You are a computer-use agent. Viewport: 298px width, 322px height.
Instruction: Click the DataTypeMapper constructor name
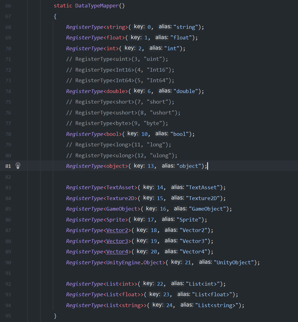(x=97, y=6)
